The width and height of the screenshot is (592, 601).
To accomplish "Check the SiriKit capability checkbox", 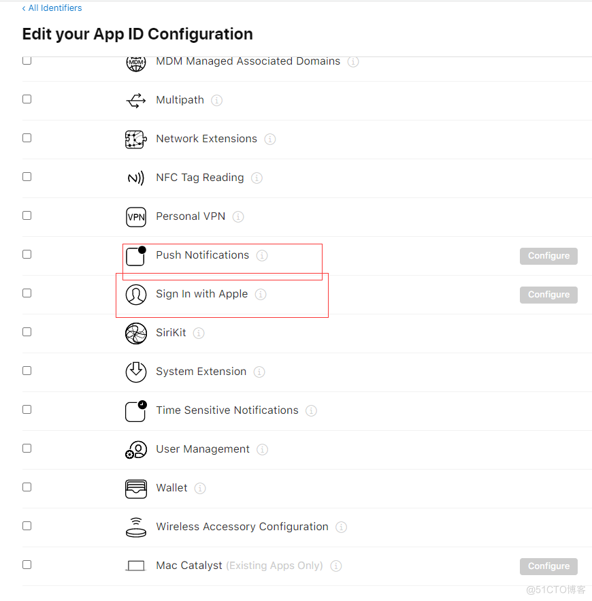I will point(27,332).
